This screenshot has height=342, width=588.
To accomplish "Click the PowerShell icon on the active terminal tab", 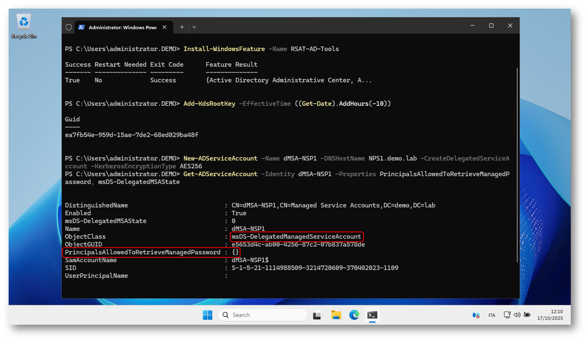I will (81, 27).
